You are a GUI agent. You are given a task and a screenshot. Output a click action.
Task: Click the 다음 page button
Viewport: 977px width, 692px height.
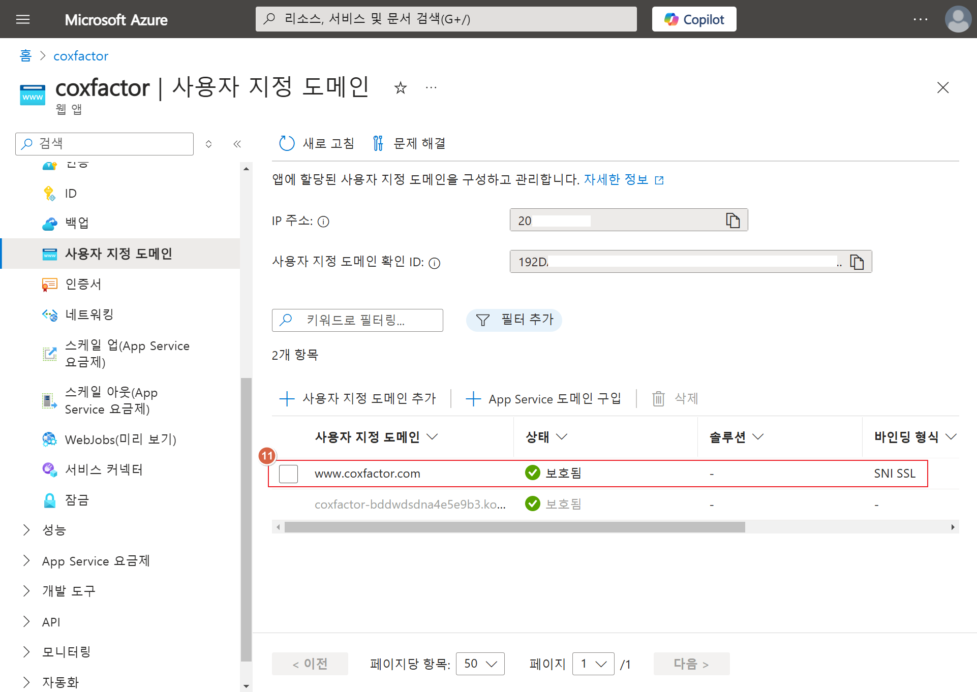[x=691, y=664]
